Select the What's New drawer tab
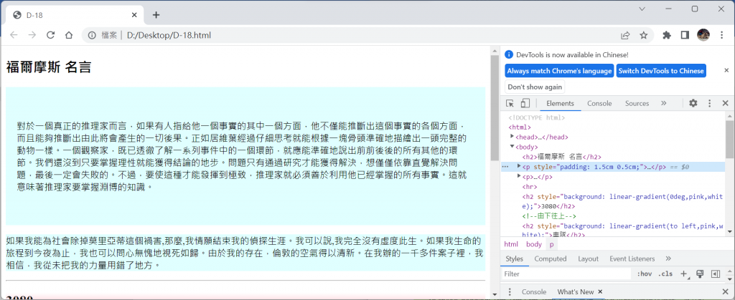 coord(575,291)
